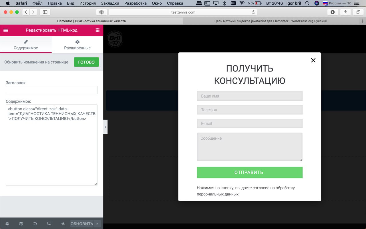Image resolution: width=366 pixels, height=229 pixels.
Task: Click the battery status indicator
Action: (254, 3)
